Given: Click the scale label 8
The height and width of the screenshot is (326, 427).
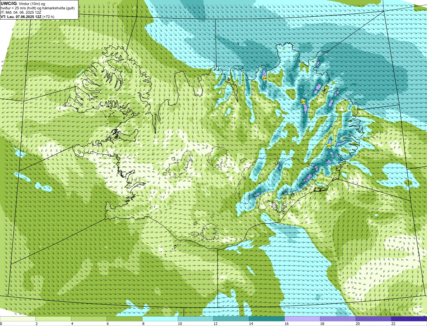Looking at the screenshot, I should pyautogui.click(x=143, y=324).
